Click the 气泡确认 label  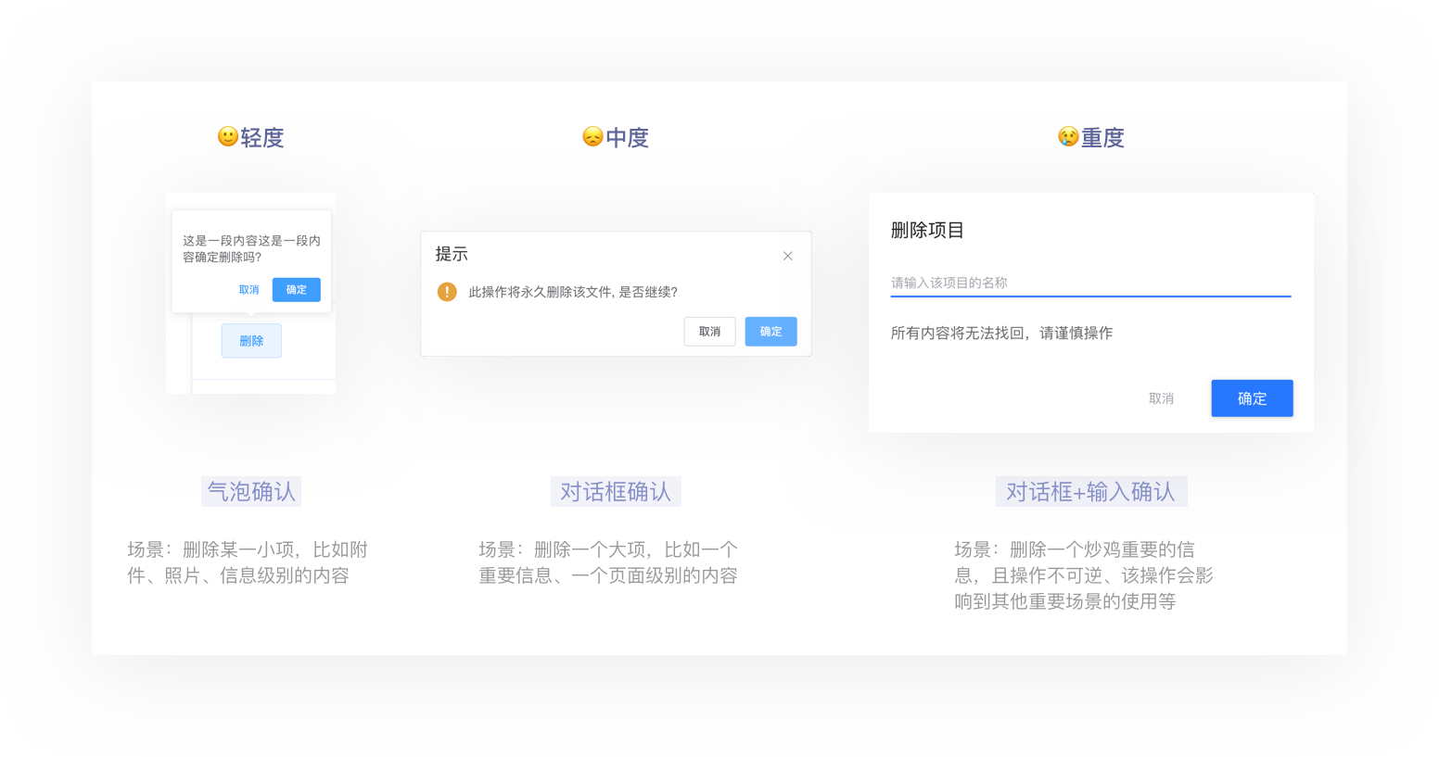(x=251, y=492)
